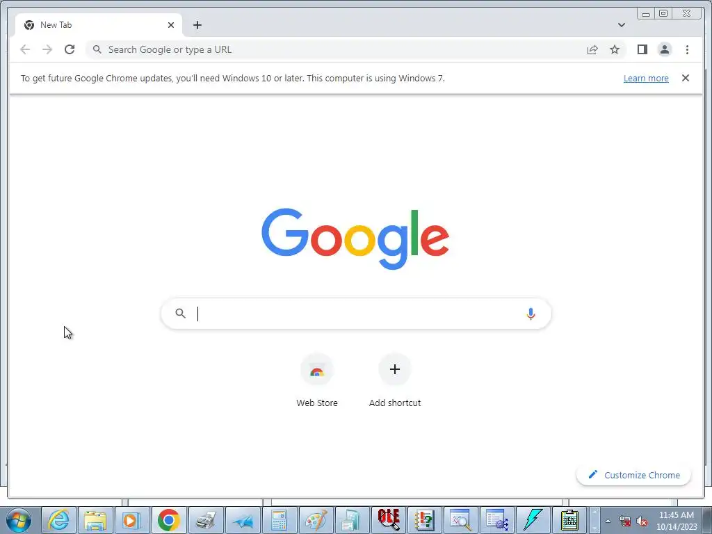Click the back navigation arrow
712x534 pixels.
(25, 49)
